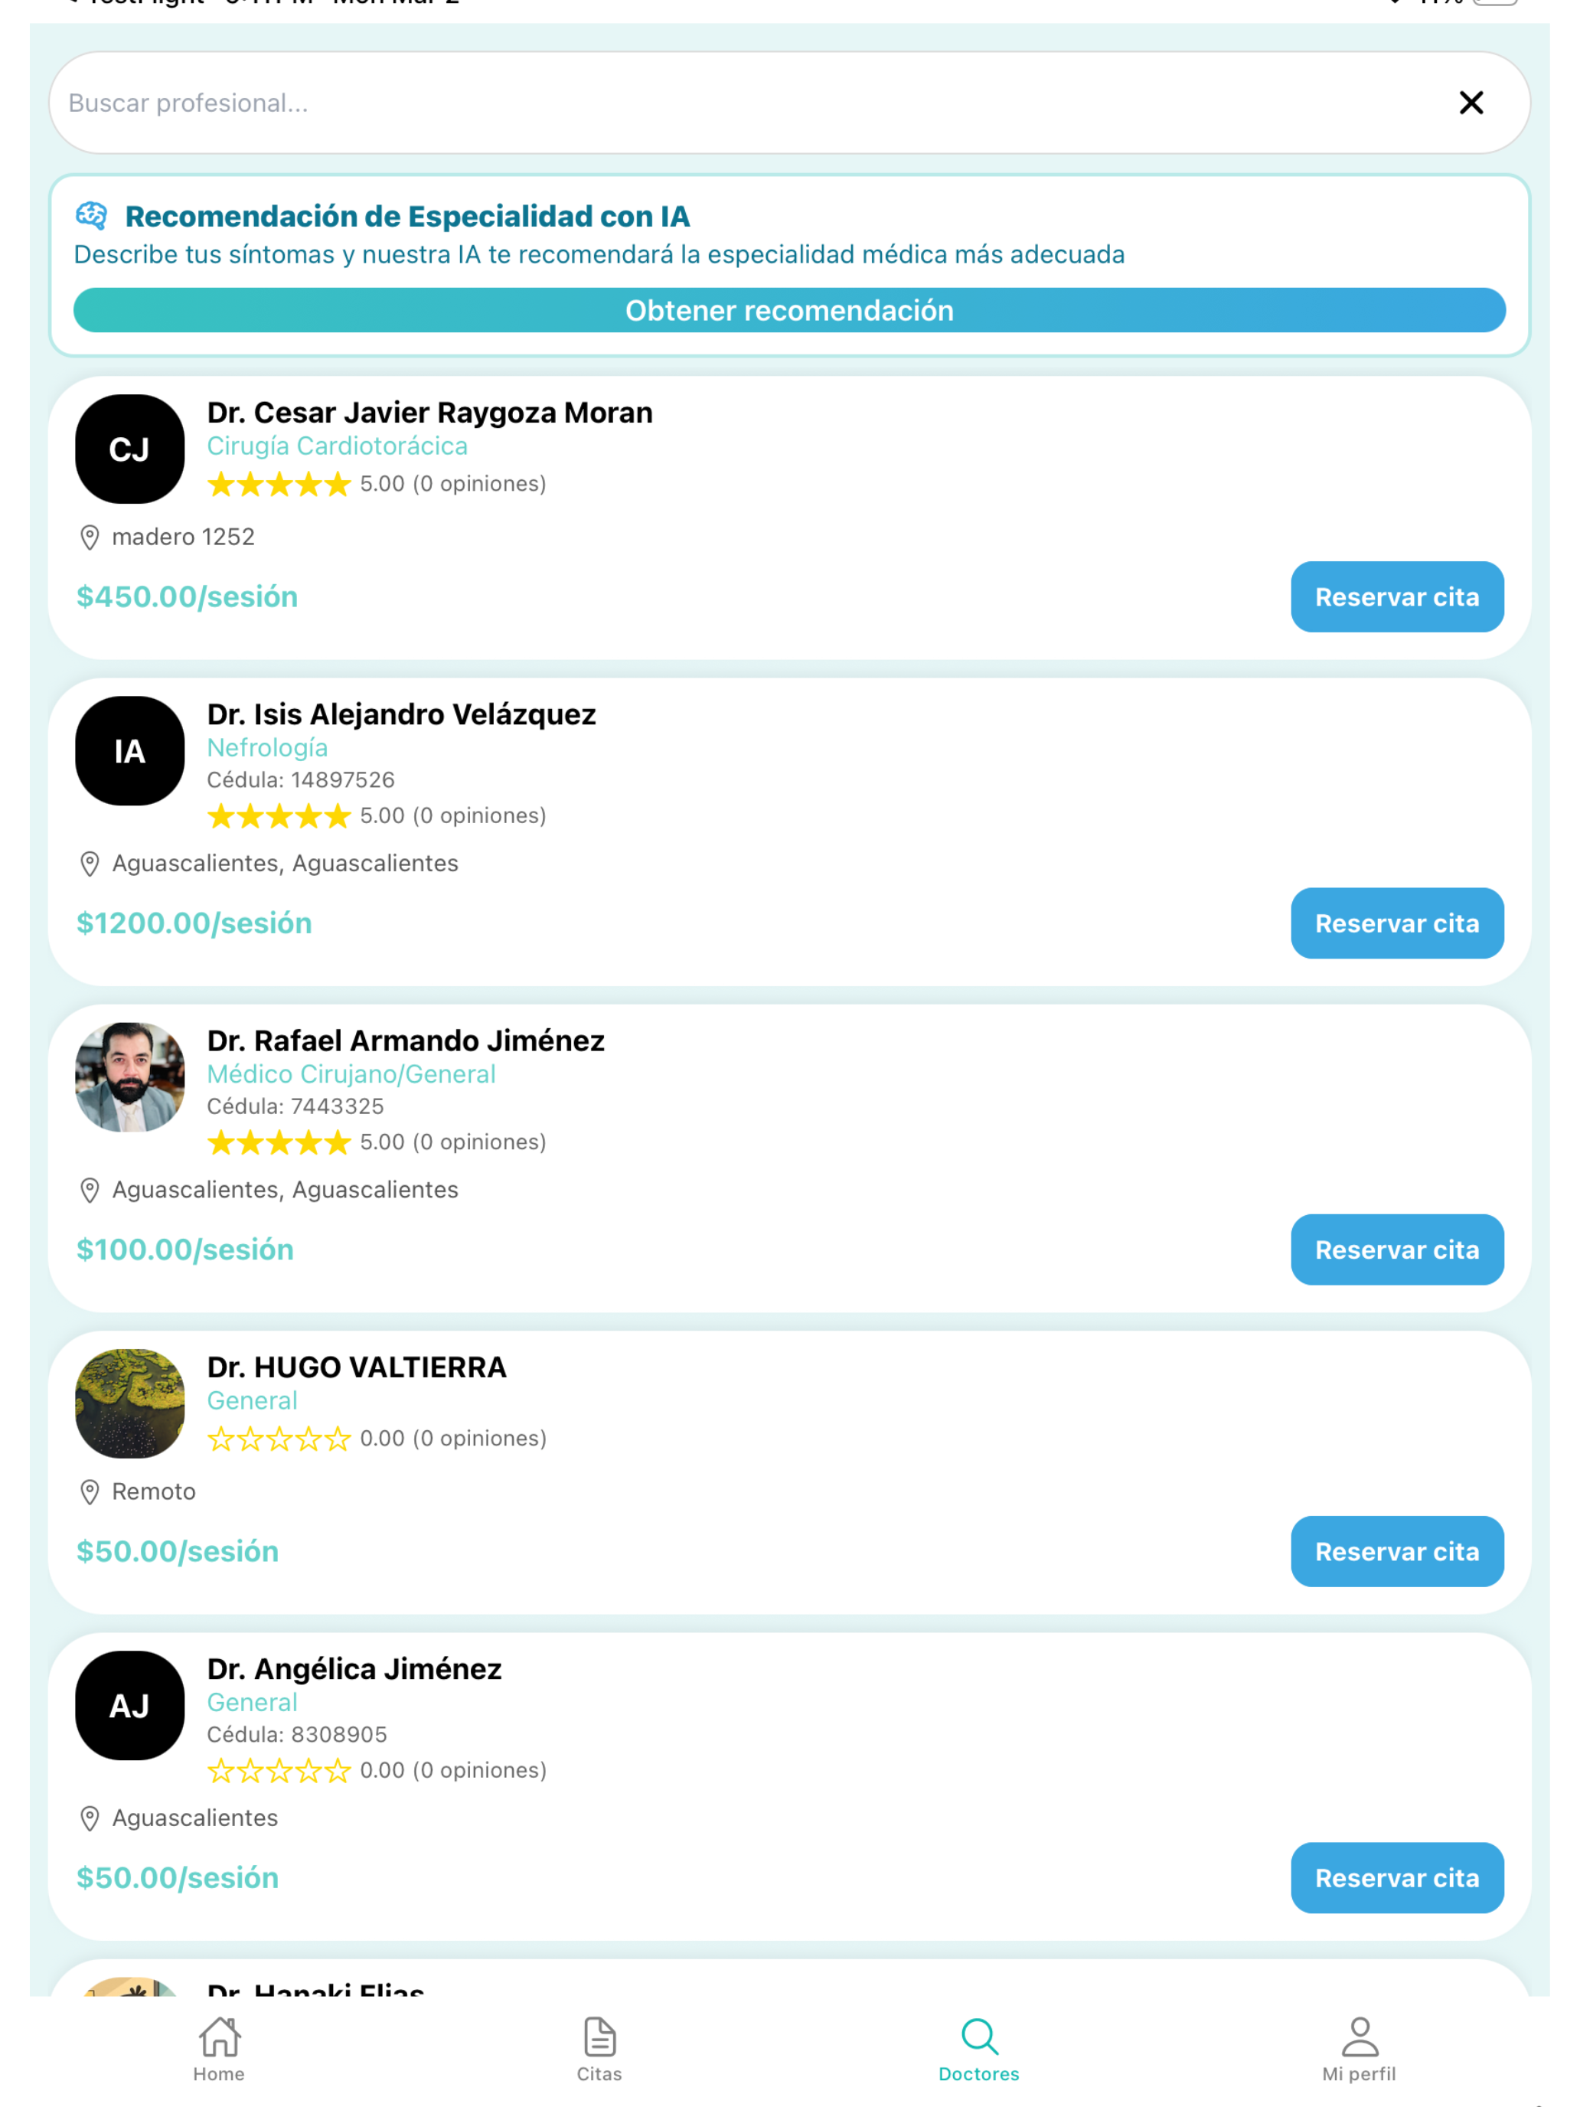Tap the AI brain recommendation icon
Image resolution: width=1580 pixels, height=2107 pixels.
click(91, 216)
